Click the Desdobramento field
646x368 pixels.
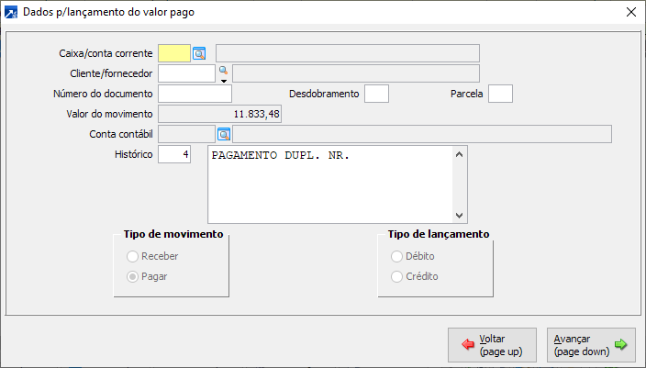click(376, 94)
